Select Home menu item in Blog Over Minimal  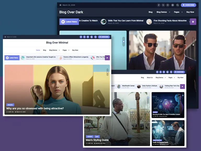[38, 50]
